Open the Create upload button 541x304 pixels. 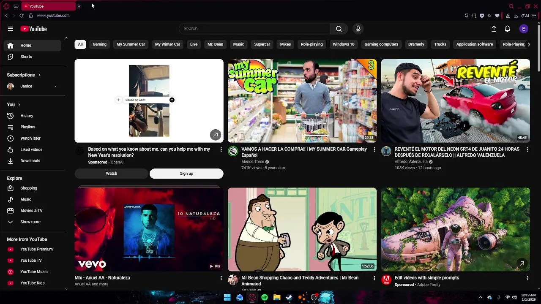point(494,29)
